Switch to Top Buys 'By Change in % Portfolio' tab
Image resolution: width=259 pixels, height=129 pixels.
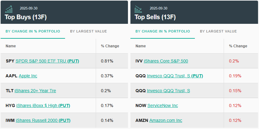tap(33, 31)
